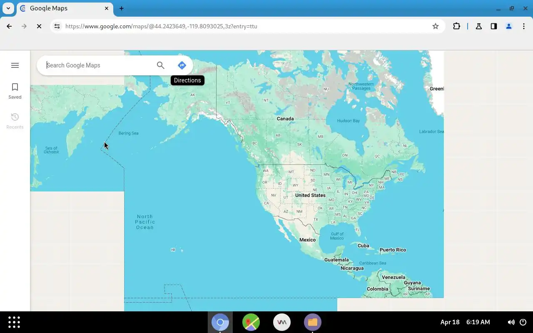Click the Labrador Sea label
533x333 pixels.
click(x=431, y=132)
